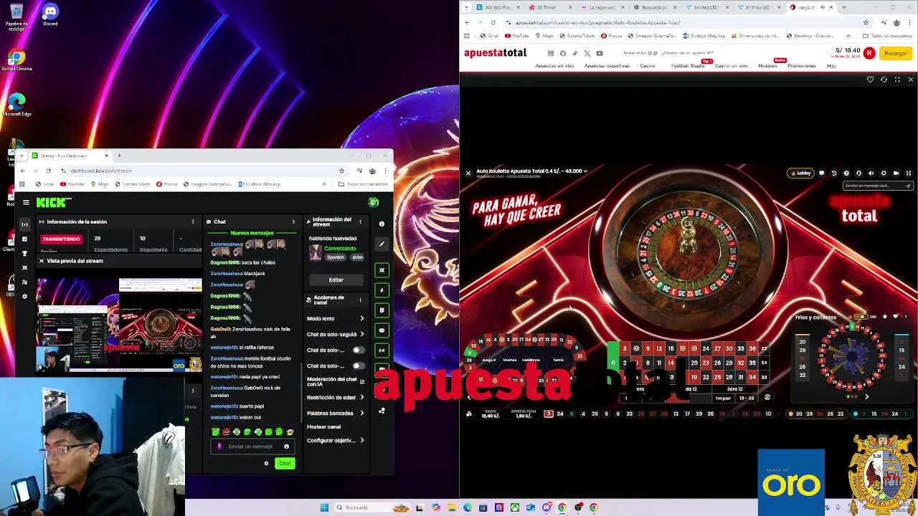Open the Auto Roulette table title dropdown
Image resolution: width=918 pixels, height=516 pixels.
[531, 171]
